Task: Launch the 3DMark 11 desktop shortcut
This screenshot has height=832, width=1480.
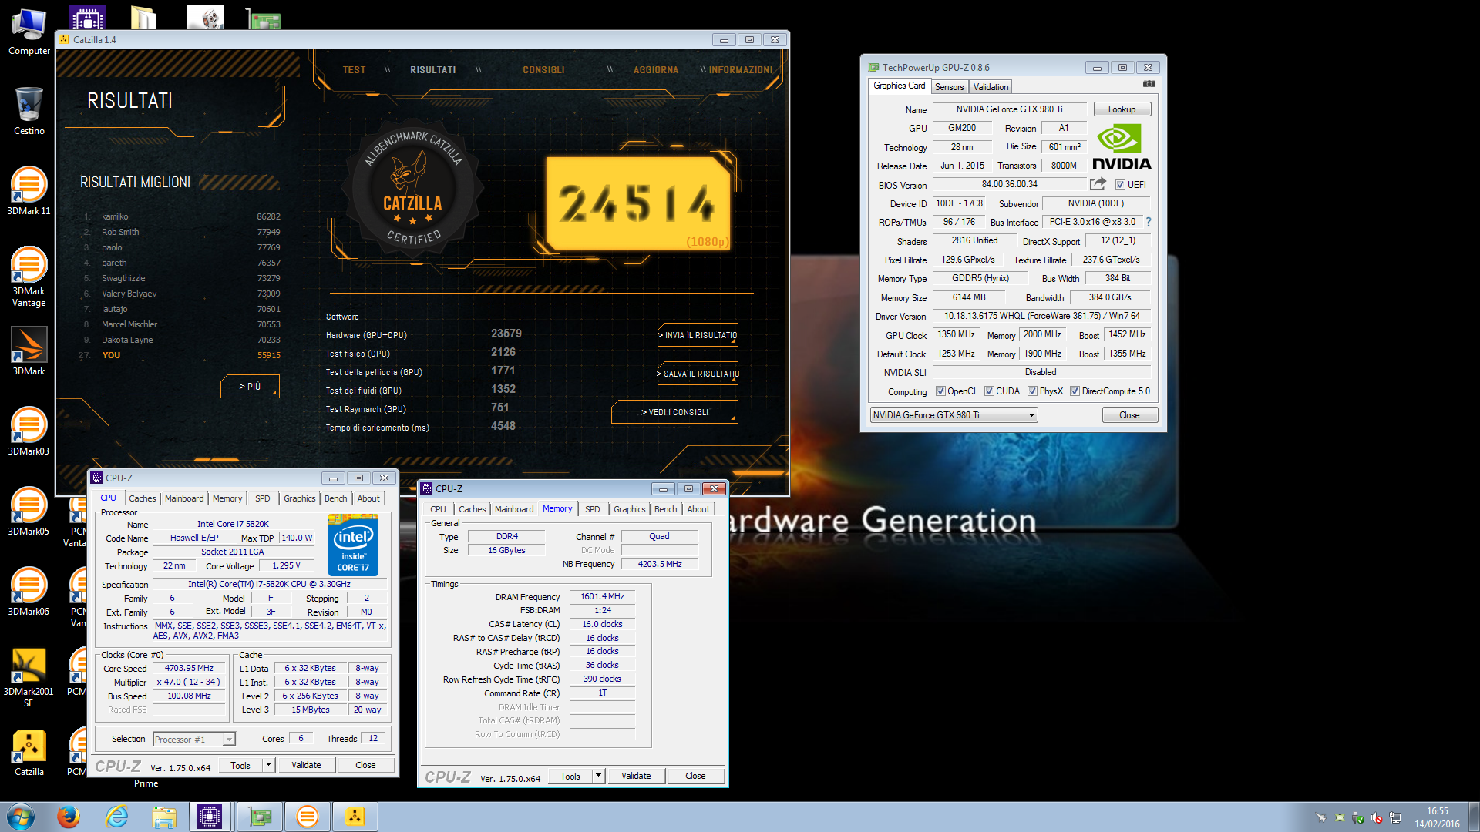Action: tap(29, 190)
